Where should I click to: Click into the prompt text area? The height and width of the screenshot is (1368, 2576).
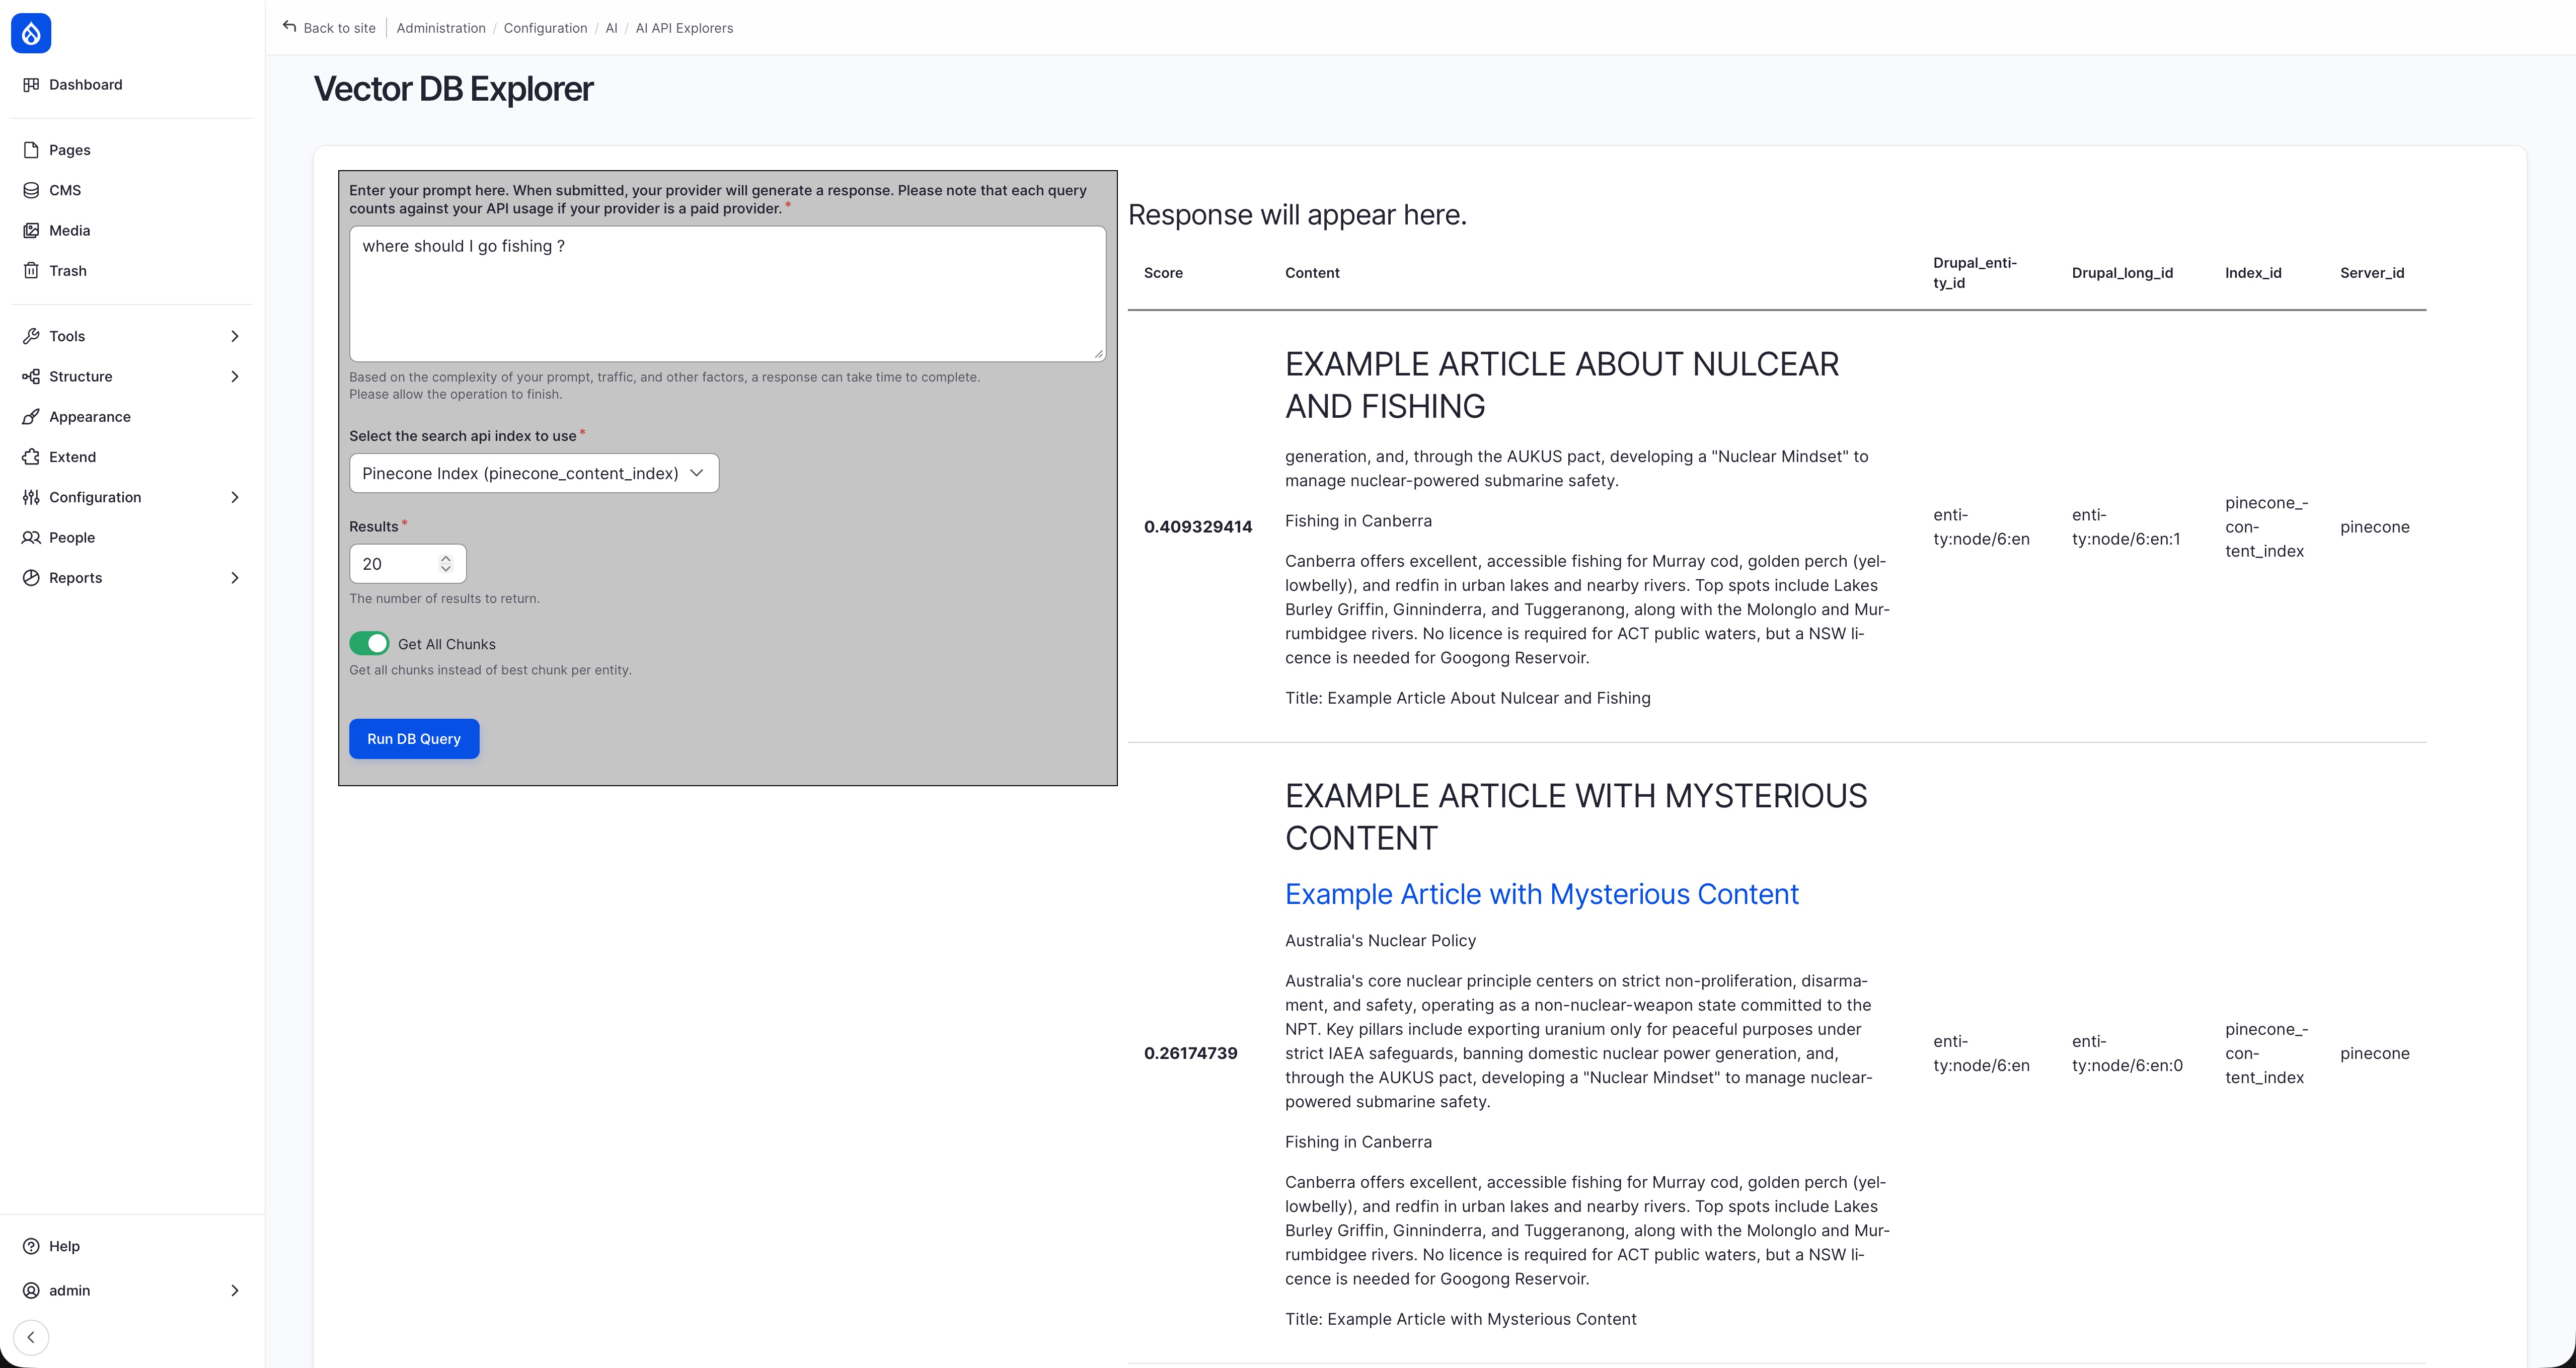pos(727,295)
